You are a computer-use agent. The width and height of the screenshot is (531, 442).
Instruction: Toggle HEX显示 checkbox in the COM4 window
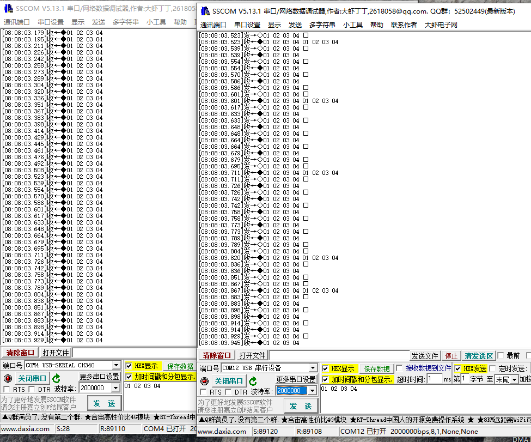(x=129, y=366)
